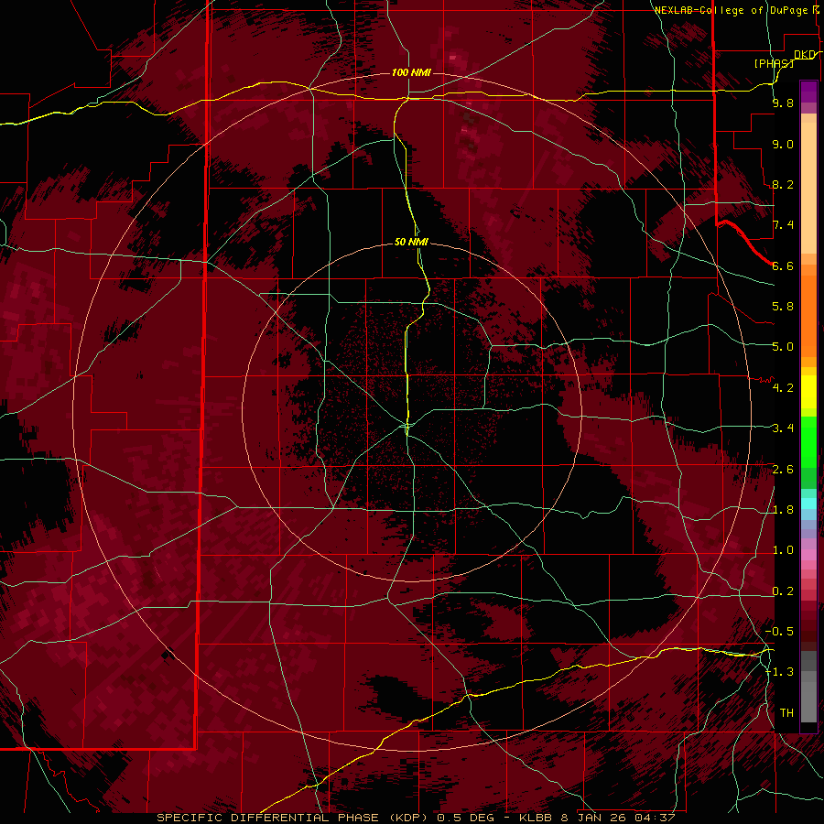Click the 9.0 value on the color scale

[x=783, y=145]
